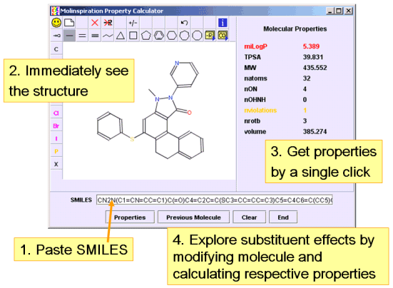Click the yellow smiley face icon
The height and width of the screenshot is (288, 393).
[x=56, y=23]
